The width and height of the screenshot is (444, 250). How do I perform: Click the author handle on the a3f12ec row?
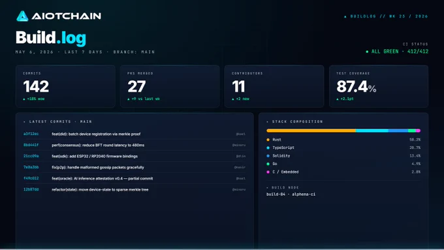(x=241, y=134)
